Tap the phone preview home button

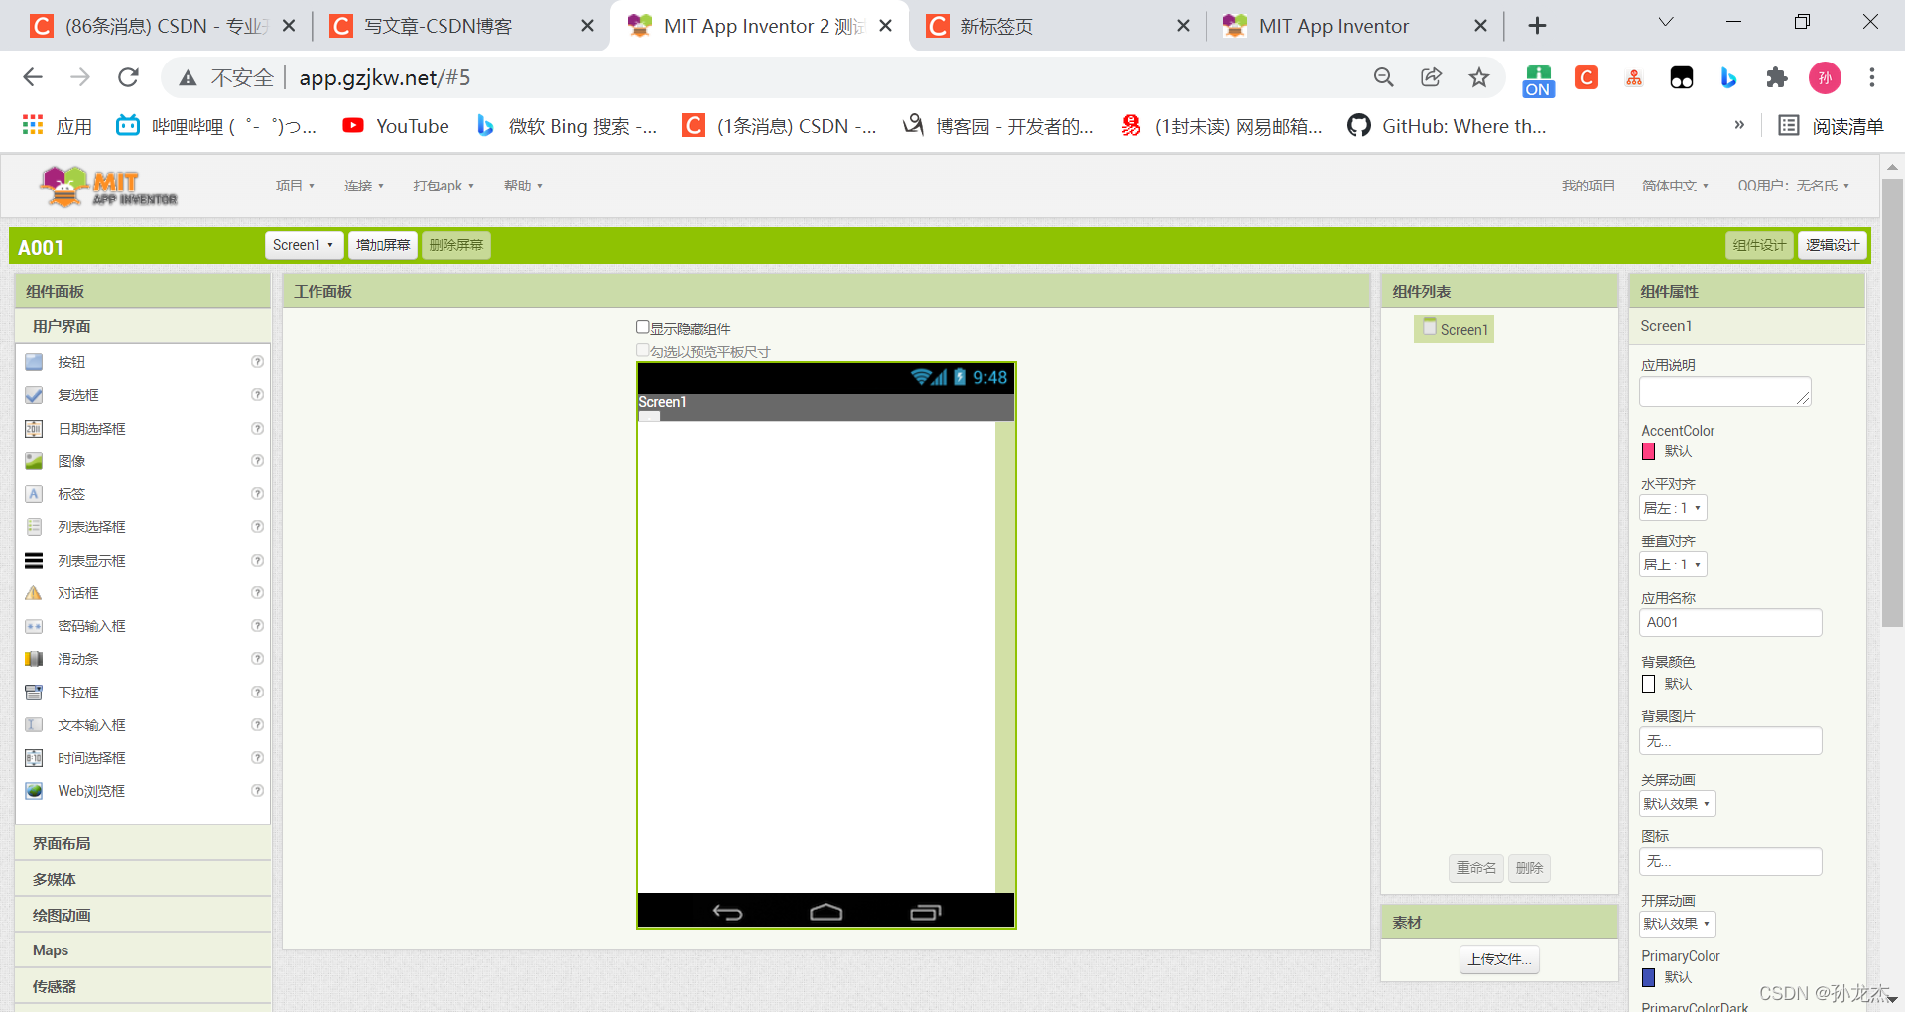coord(825,912)
